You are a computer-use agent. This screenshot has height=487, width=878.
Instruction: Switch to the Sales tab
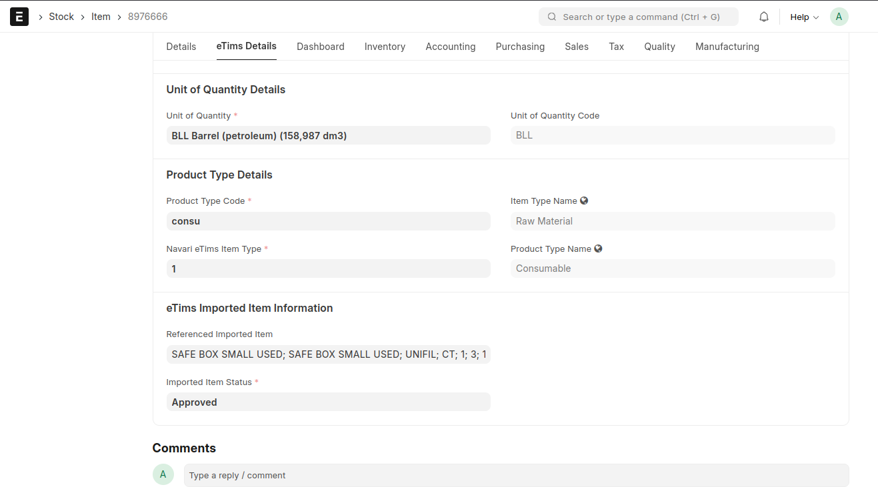pyautogui.click(x=577, y=47)
